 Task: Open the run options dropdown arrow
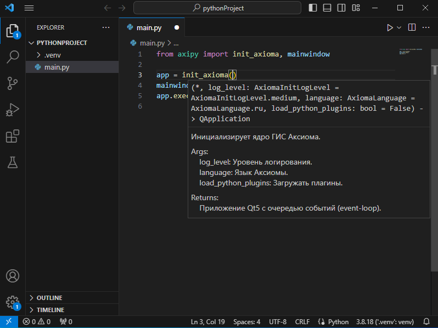(x=400, y=27)
